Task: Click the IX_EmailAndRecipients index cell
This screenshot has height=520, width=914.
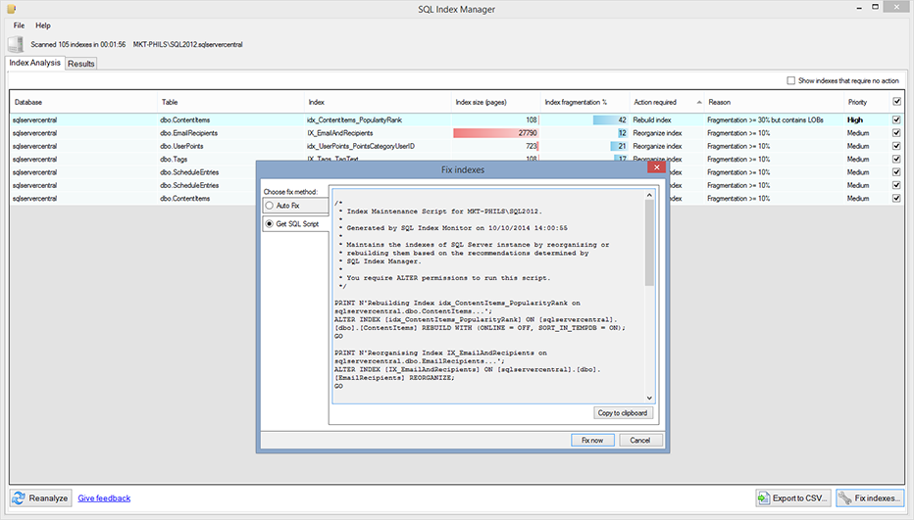Action: (378, 133)
